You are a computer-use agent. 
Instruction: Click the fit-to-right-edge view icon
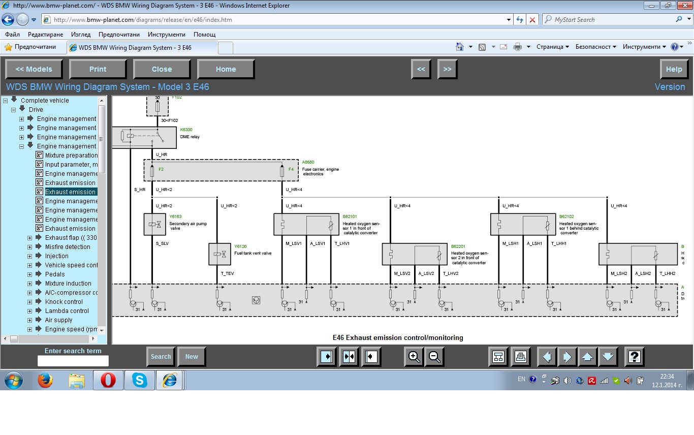[327, 357]
